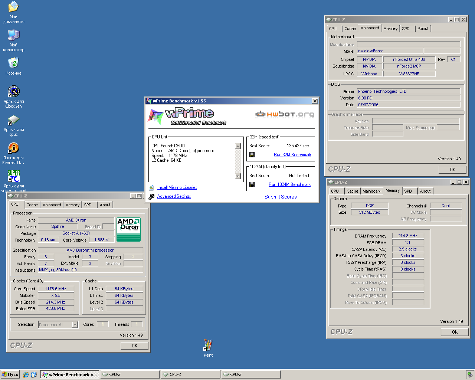
Task: Click the DRAM Frequency 214.3 MHz value
Action: 408,236
